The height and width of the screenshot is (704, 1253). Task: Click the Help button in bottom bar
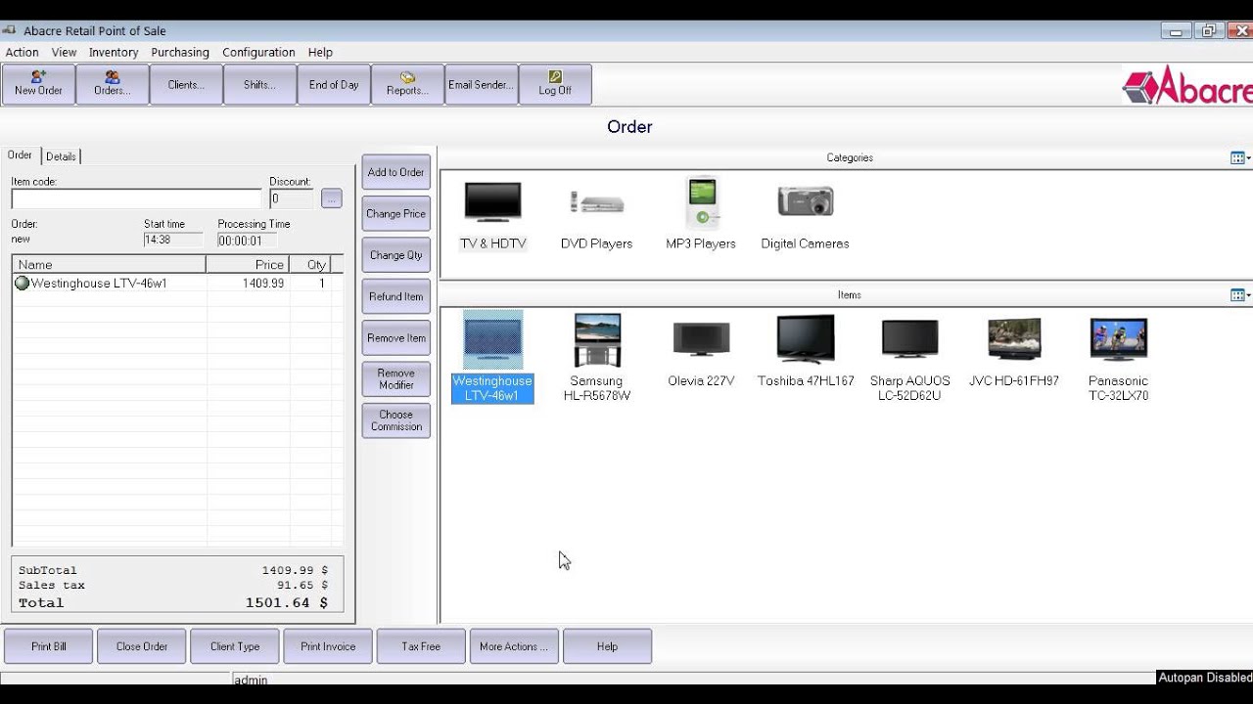point(607,646)
